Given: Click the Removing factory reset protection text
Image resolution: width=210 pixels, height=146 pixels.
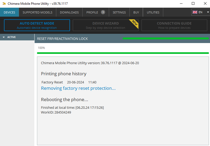Looking at the screenshot, I should (78, 88).
